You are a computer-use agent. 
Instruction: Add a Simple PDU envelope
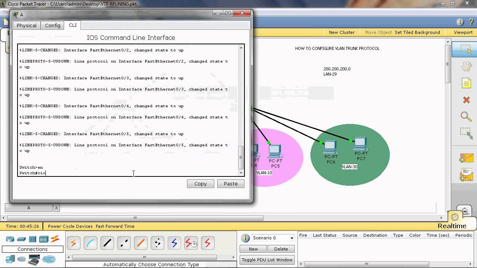[x=466, y=158]
